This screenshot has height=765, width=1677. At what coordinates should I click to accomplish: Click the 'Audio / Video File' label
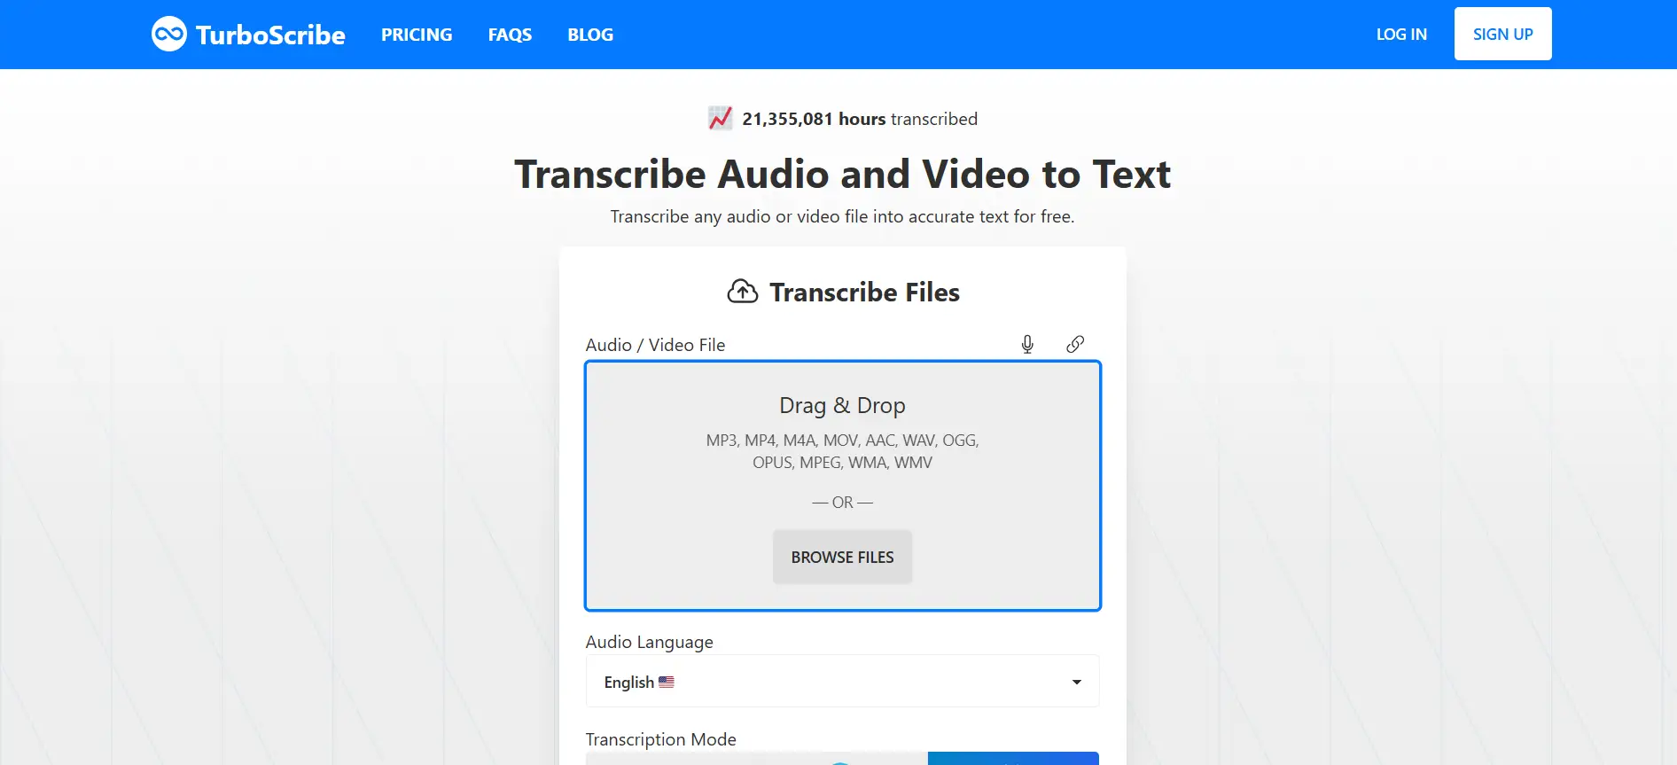click(x=655, y=345)
